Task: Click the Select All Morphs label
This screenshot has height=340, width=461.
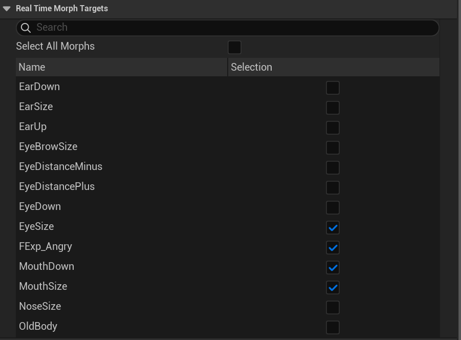Action: (x=55, y=47)
